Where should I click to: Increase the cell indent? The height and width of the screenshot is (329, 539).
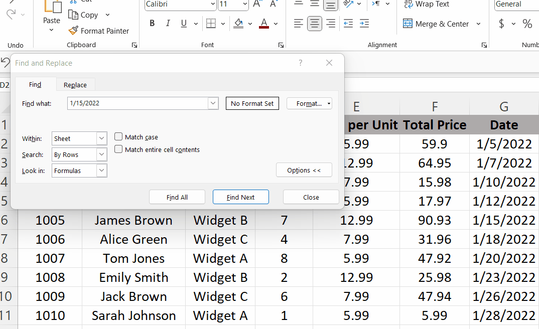(364, 24)
